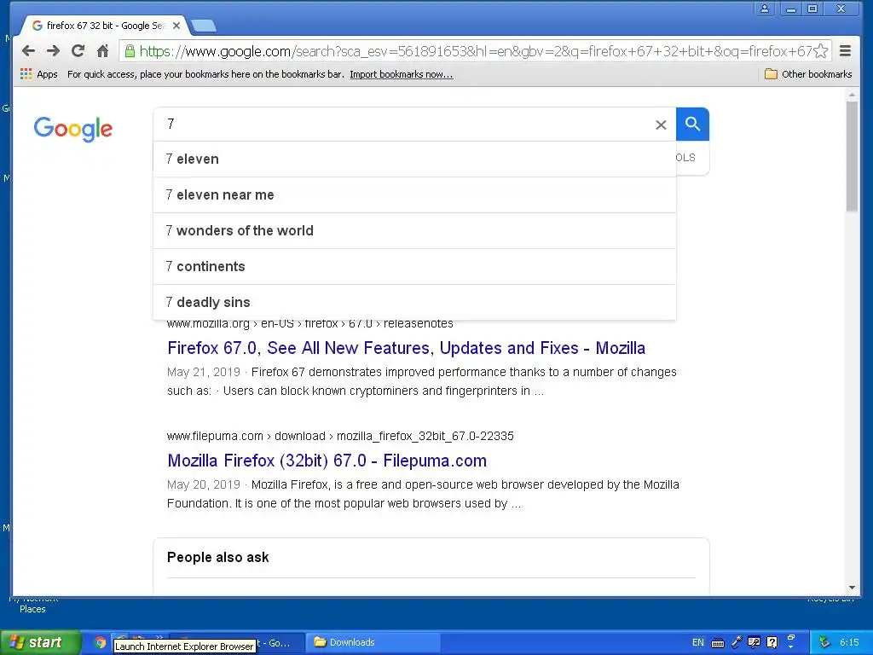Click the help question-mark tray icon

pyautogui.click(x=772, y=642)
